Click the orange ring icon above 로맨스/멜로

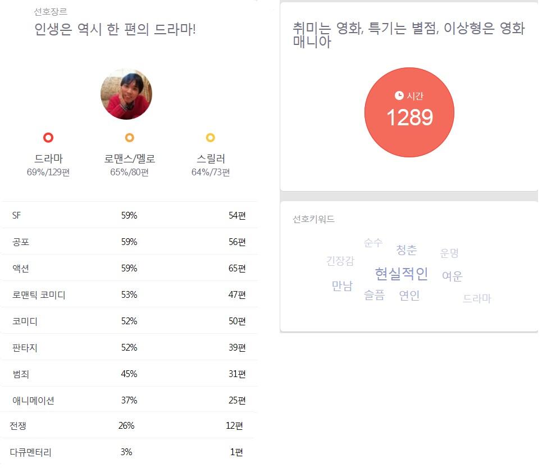pyautogui.click(x=129, y=138)
